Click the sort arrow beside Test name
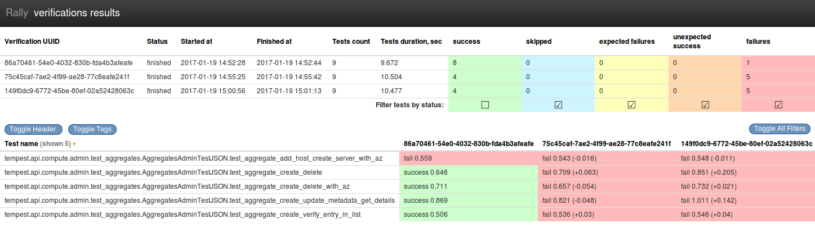The image size is (815, 232). point(74,144)
